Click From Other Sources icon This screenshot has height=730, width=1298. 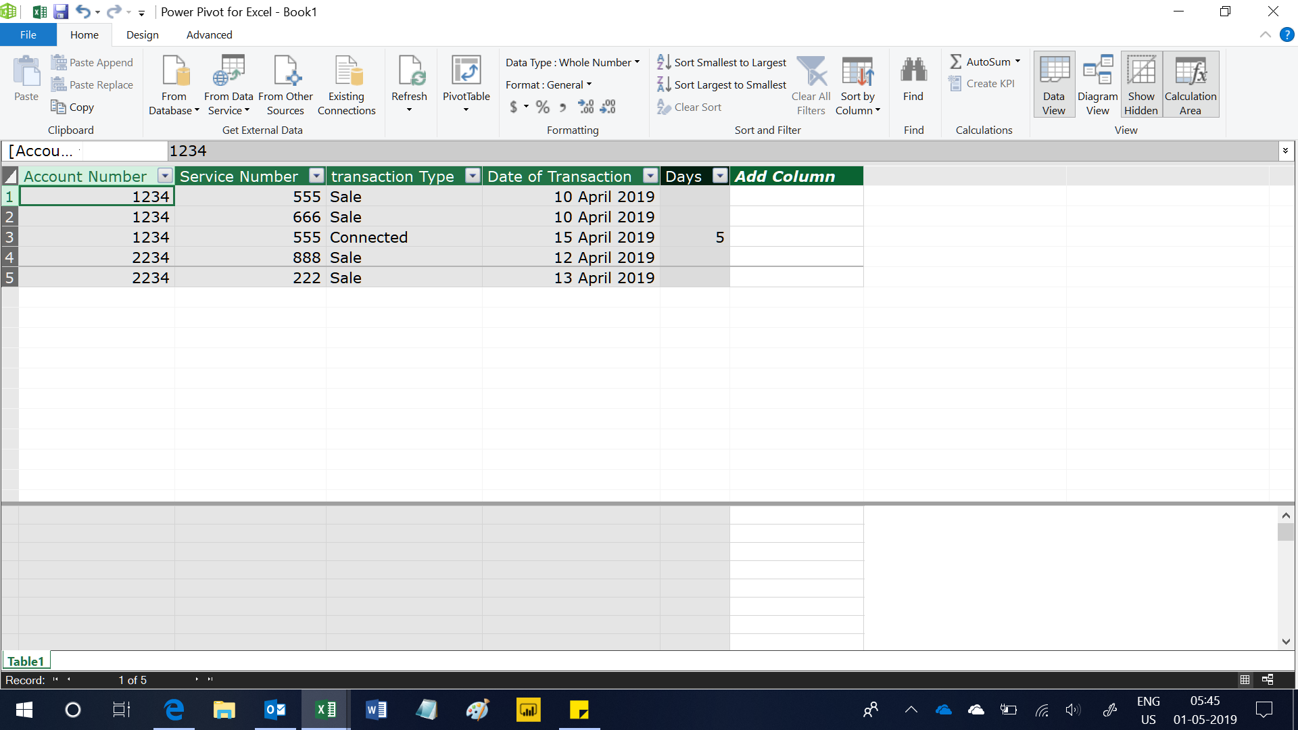285,71
